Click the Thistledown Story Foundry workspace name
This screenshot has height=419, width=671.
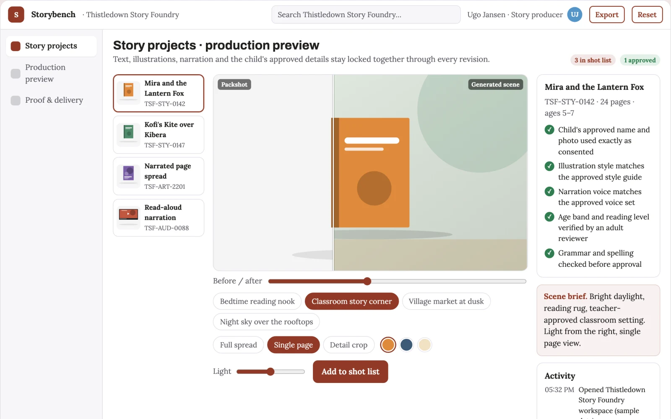(x=133, y=15)
